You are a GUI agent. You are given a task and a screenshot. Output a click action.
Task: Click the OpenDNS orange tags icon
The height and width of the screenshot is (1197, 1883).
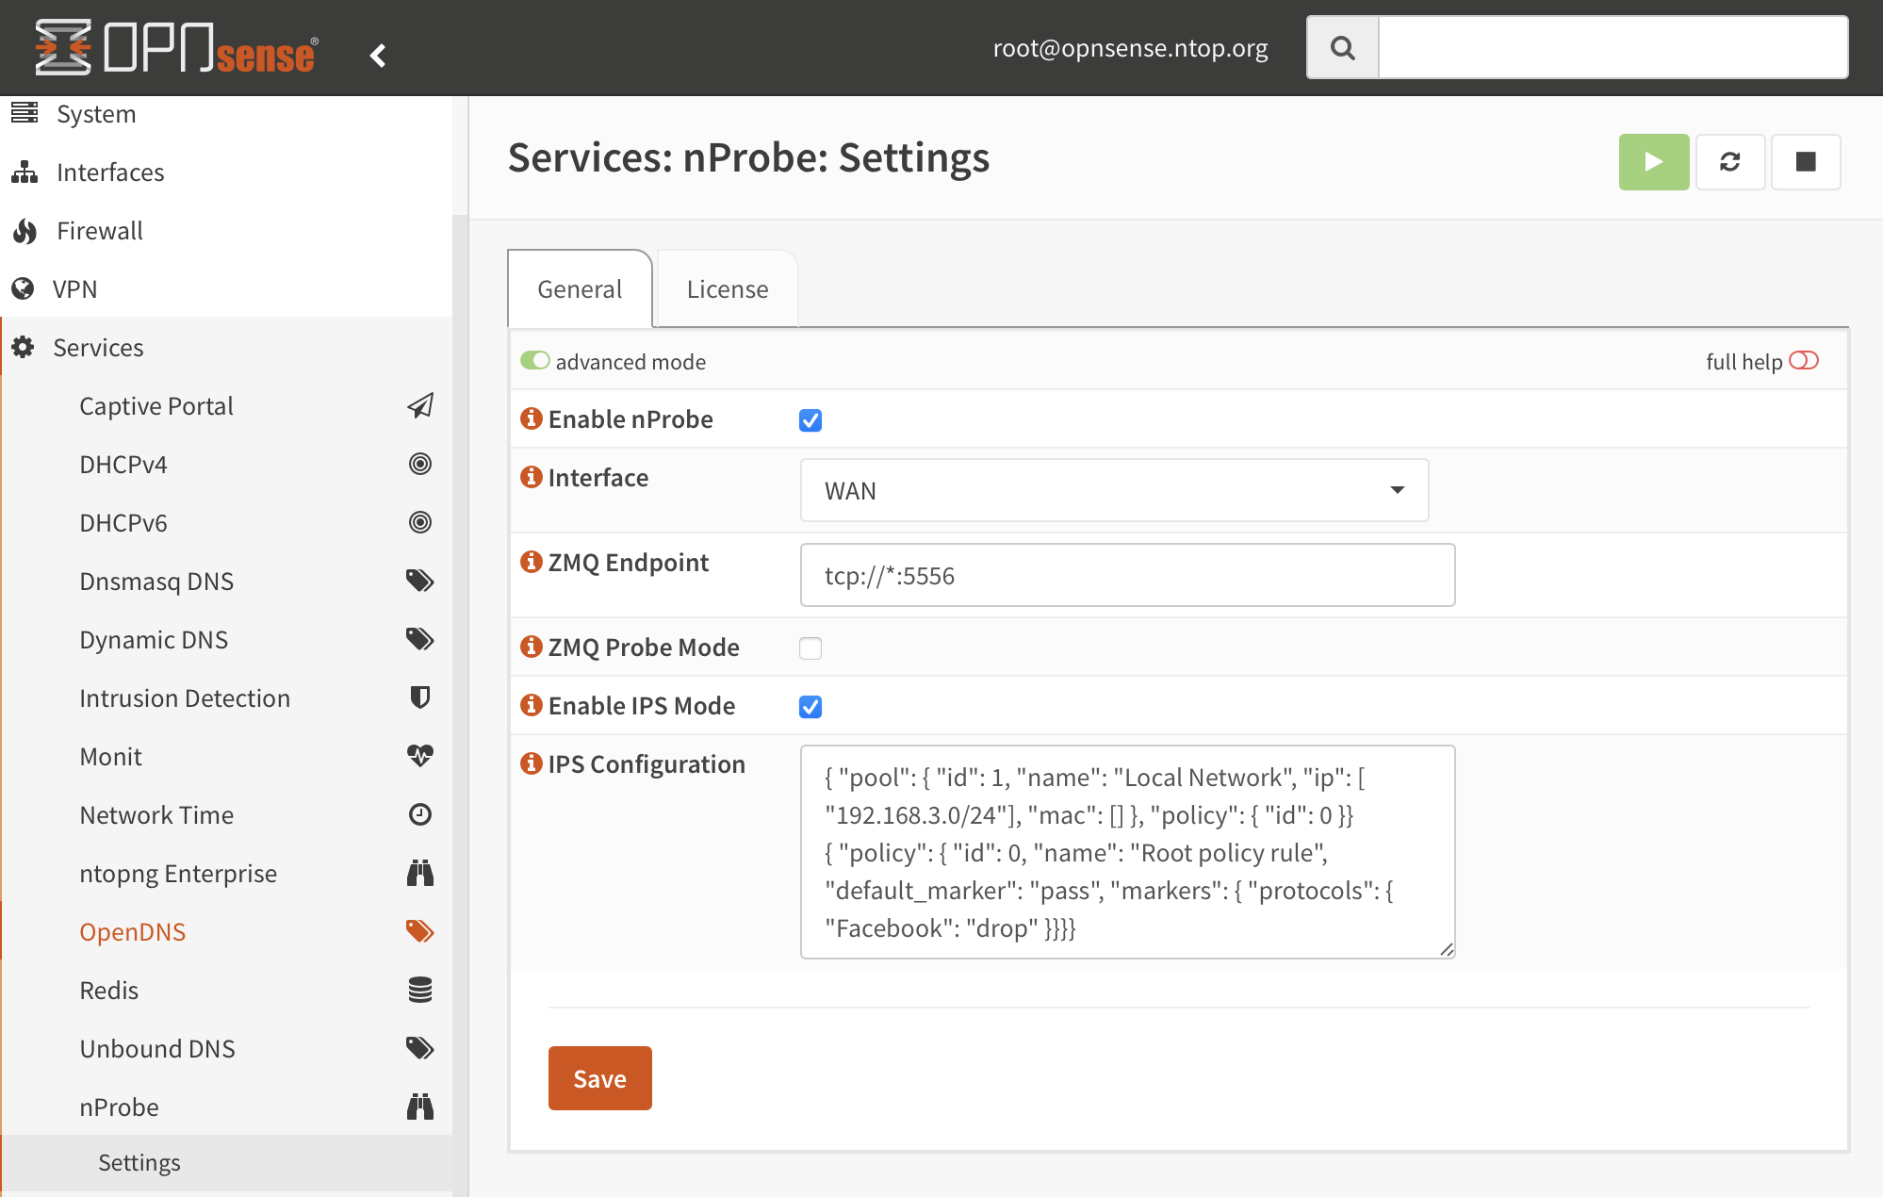[420, 931]
